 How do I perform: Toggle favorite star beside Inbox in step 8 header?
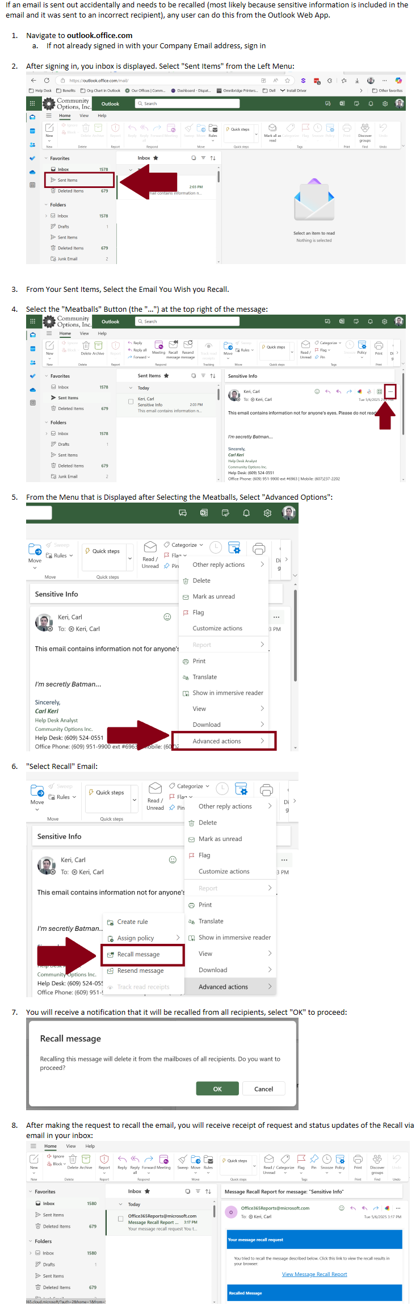pyautogui.click(x=148, y=1191)
